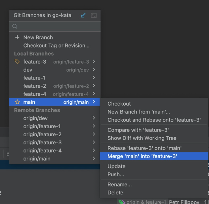Select Merge 'main' into 'feature-3'
This screenshot has width=209, height=204.
point(142,156)
